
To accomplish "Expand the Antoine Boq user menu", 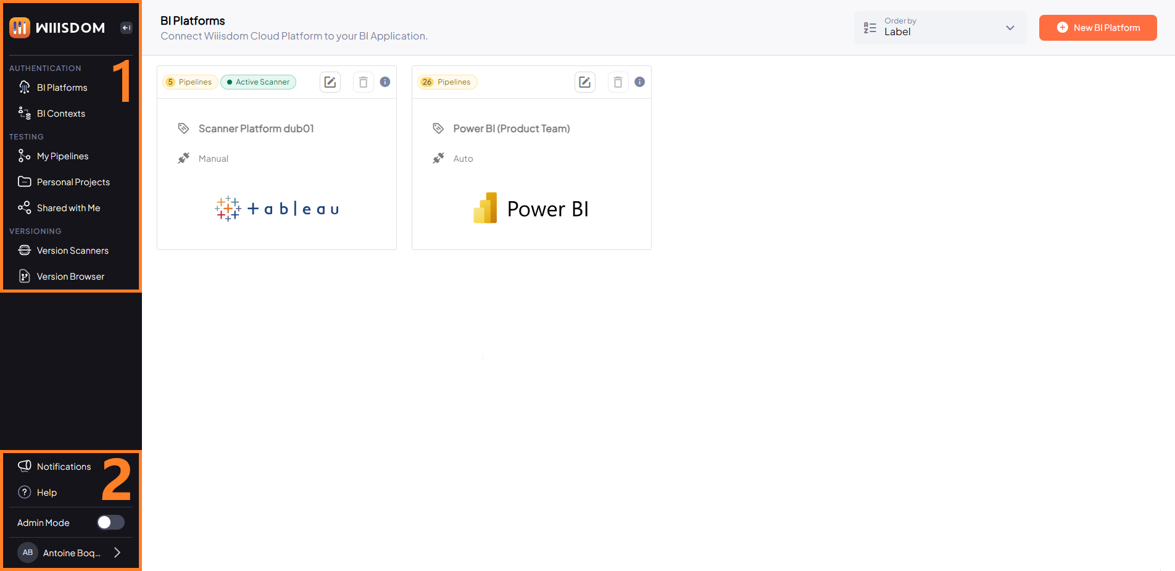I will click(x=70, y=552).
